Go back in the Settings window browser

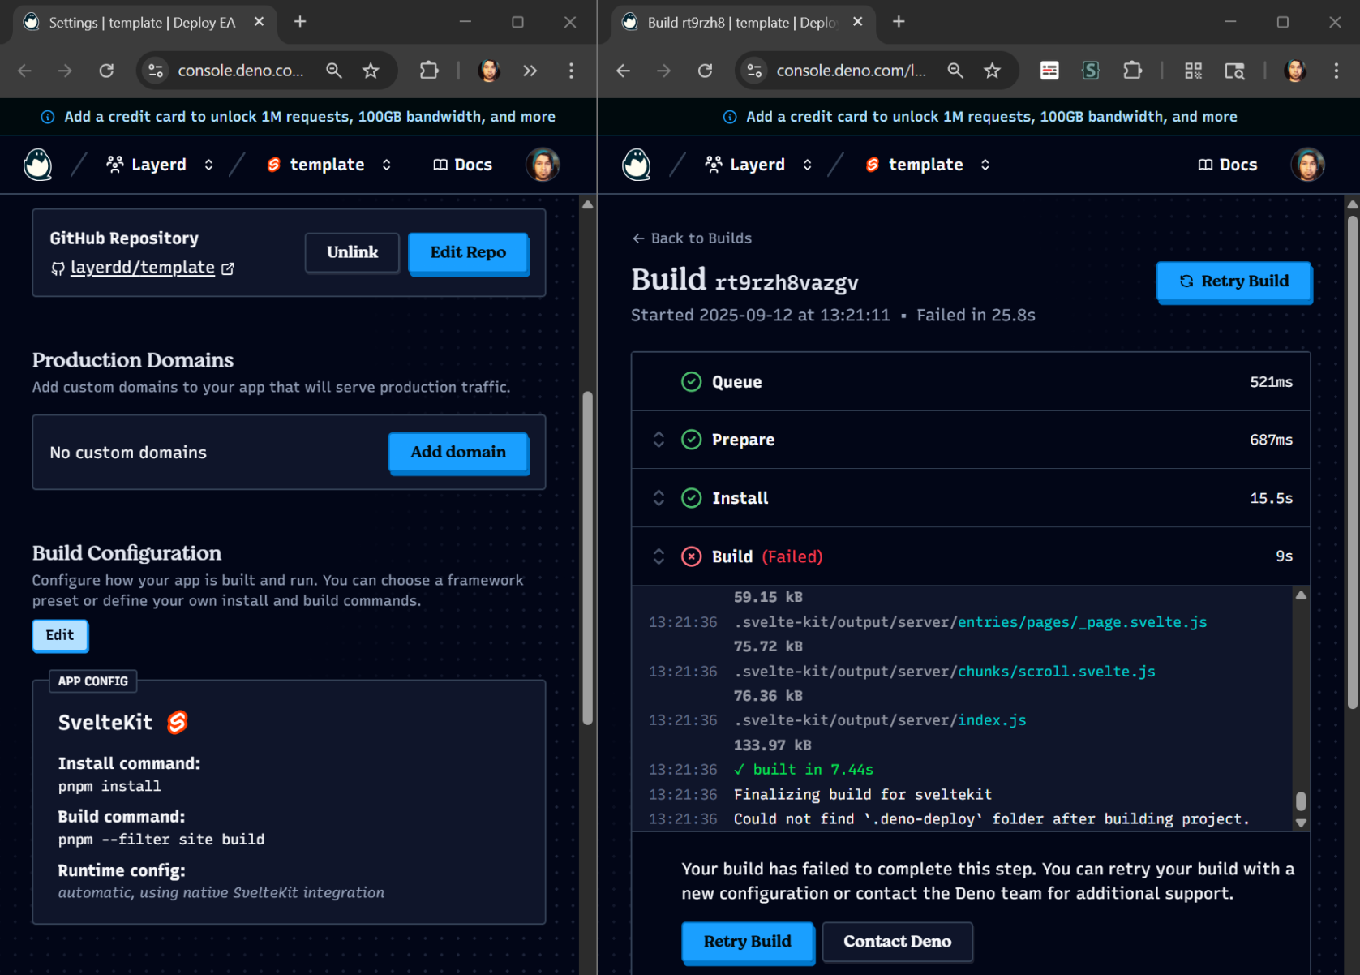25,71
